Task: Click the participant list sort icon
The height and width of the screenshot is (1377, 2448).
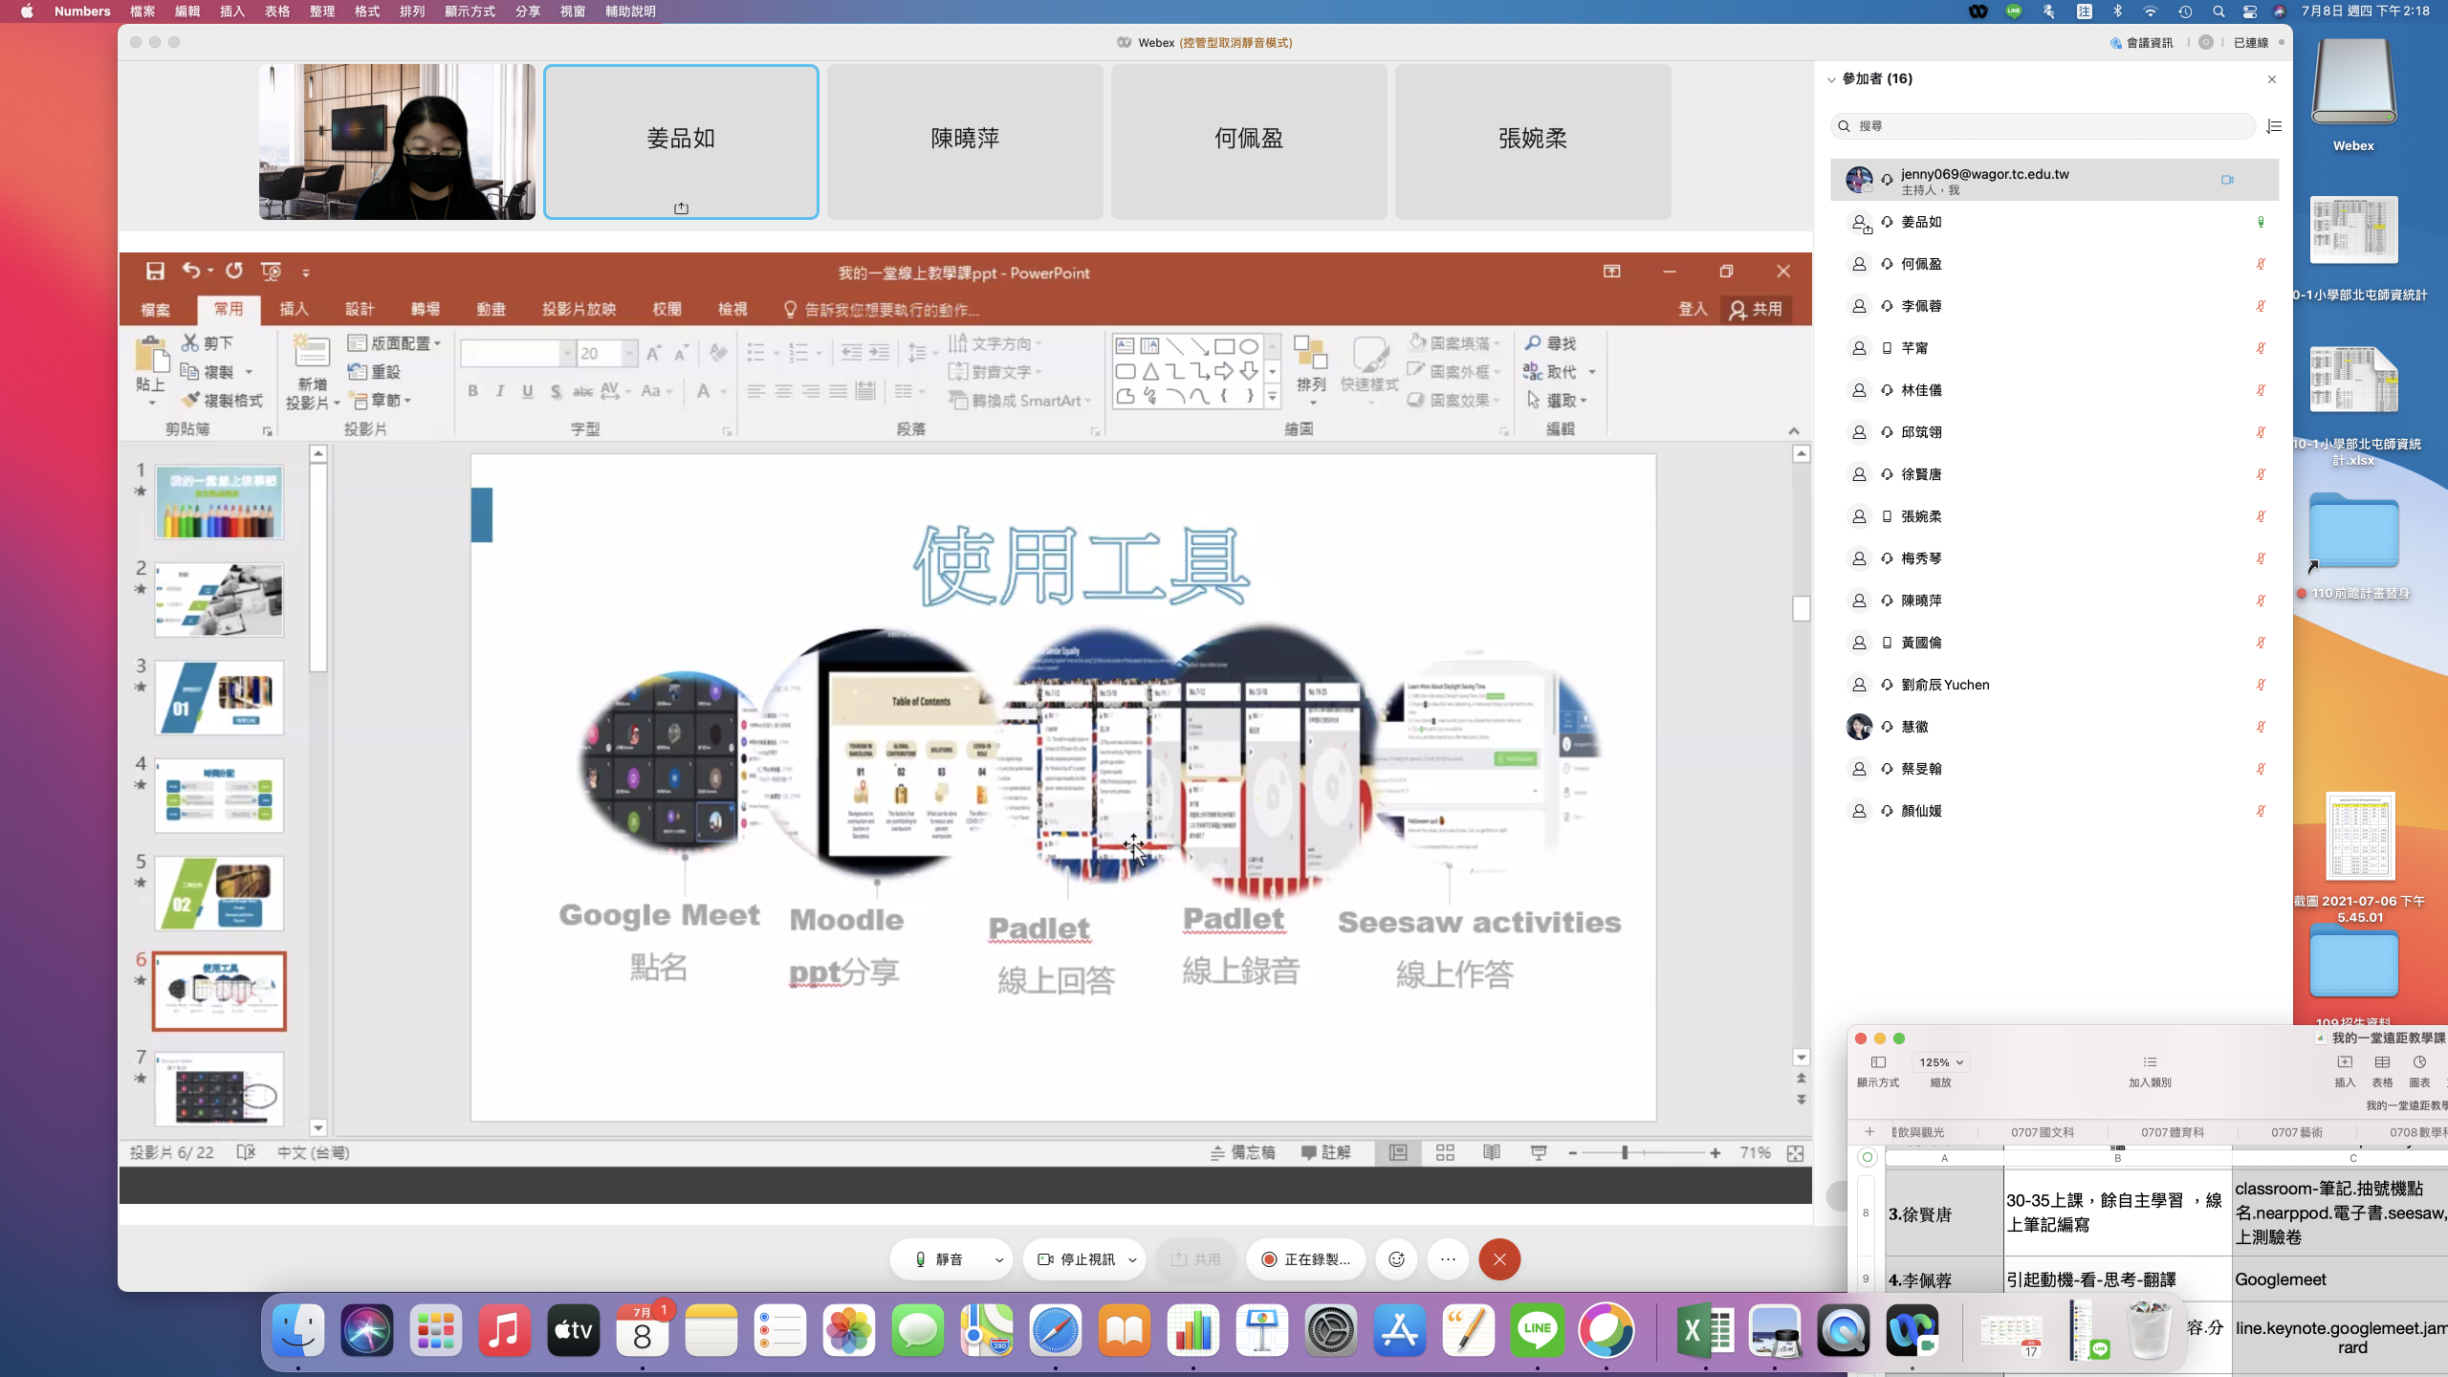Action: click(2274, 126)
